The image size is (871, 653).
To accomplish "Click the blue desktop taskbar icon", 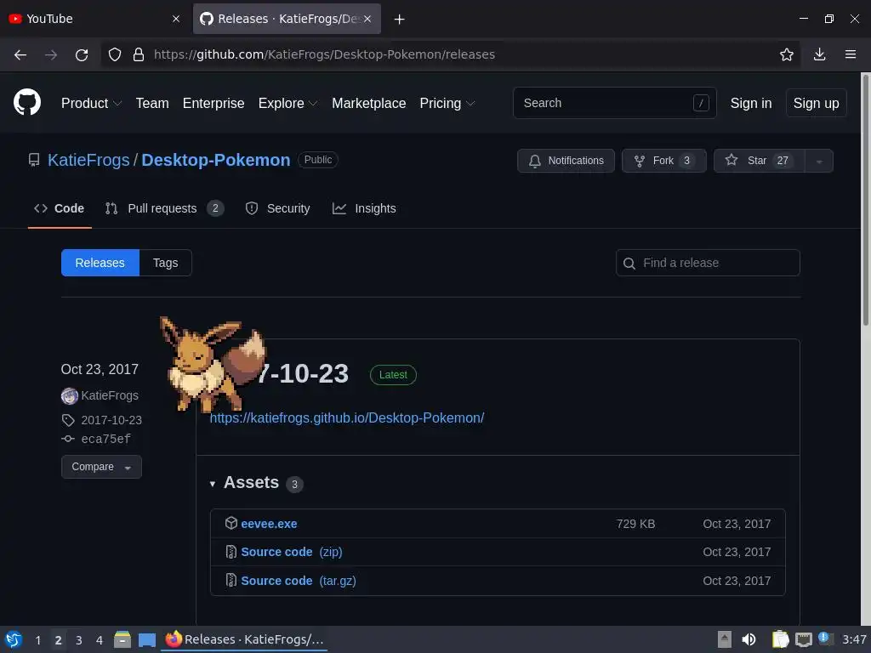I will (x=146, y=639).
